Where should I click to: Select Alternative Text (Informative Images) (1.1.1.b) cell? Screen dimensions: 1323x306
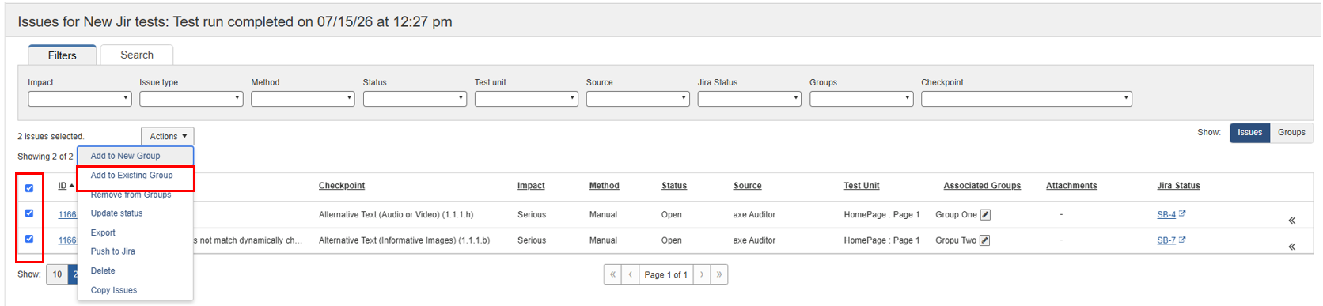point(404,240)
